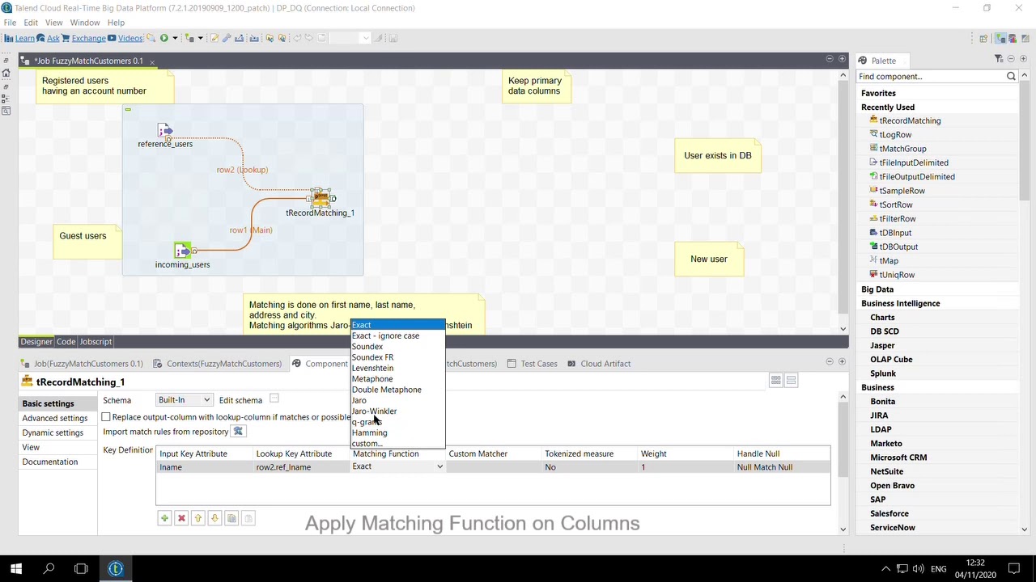Select the incoming_users component icon

(x=183, y=251)
